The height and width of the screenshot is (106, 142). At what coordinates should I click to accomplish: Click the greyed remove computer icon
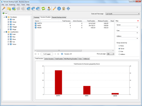pos(23,9)
